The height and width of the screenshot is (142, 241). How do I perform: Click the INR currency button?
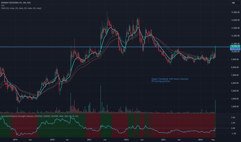[x=235, y=3]
